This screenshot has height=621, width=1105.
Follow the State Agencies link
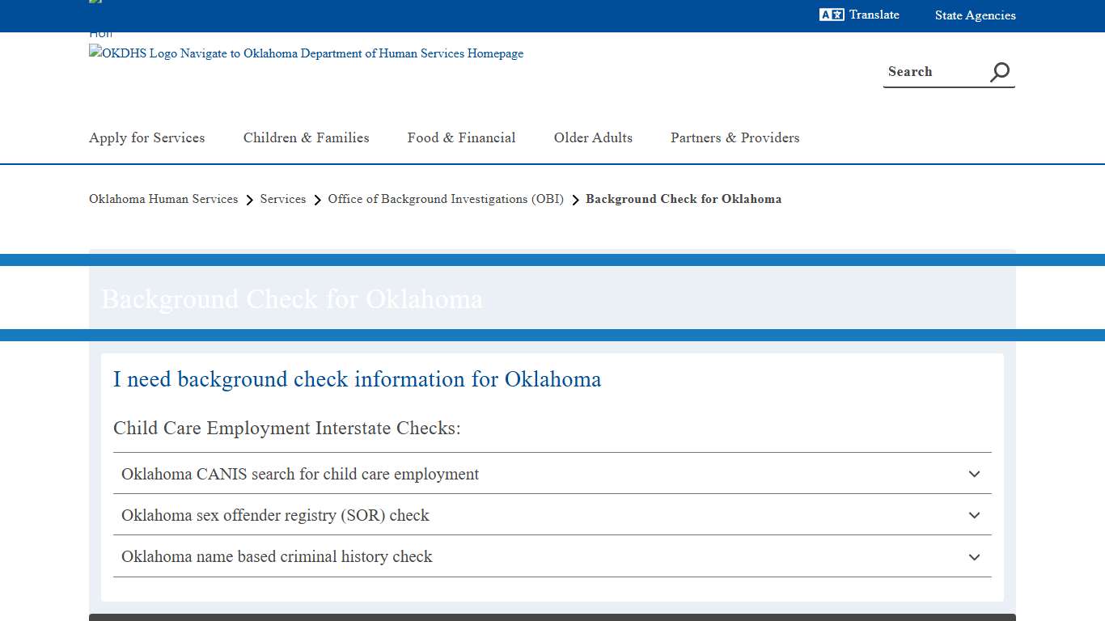point(975,15)
